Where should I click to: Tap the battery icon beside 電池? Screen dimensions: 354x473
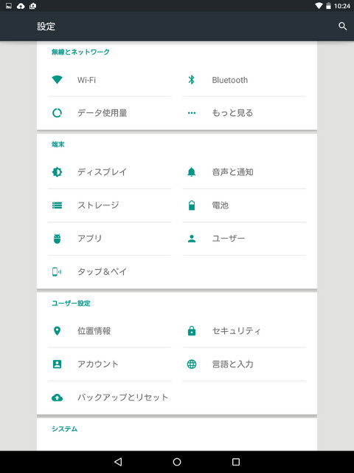192,205
